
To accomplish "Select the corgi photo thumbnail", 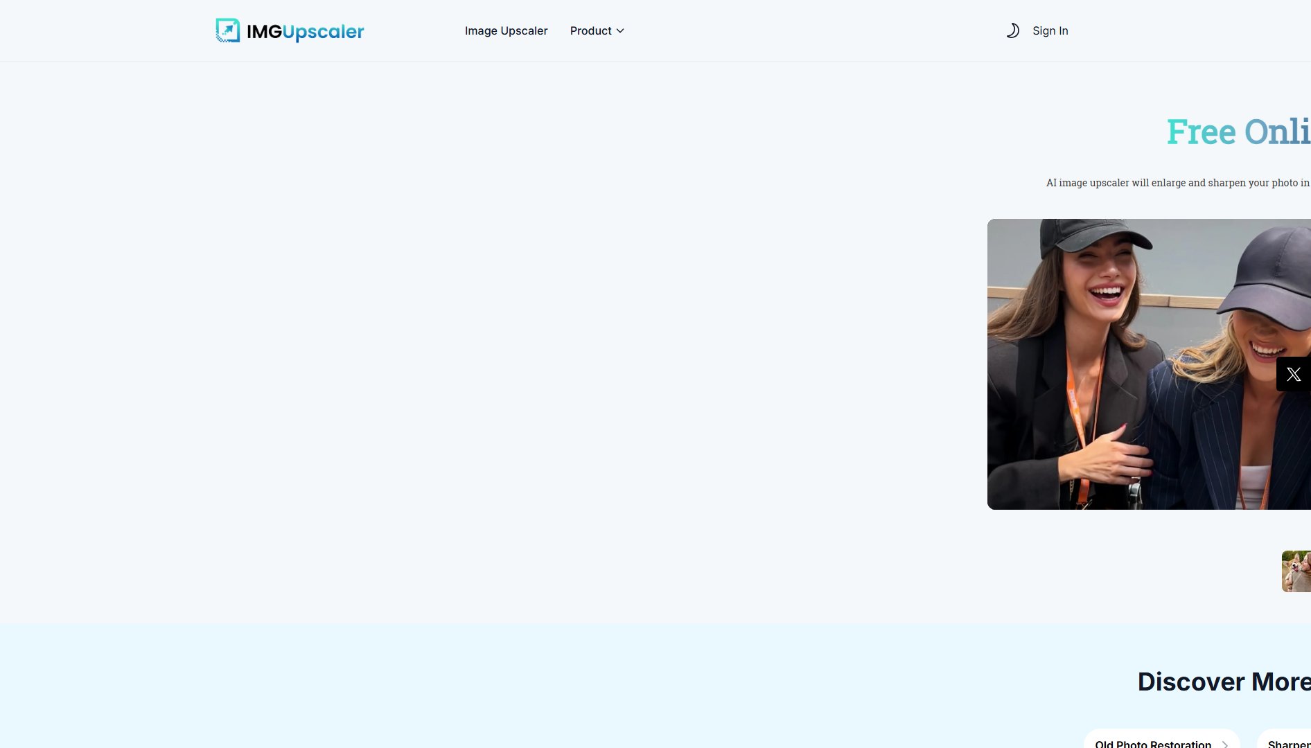I will [1296, 571].
